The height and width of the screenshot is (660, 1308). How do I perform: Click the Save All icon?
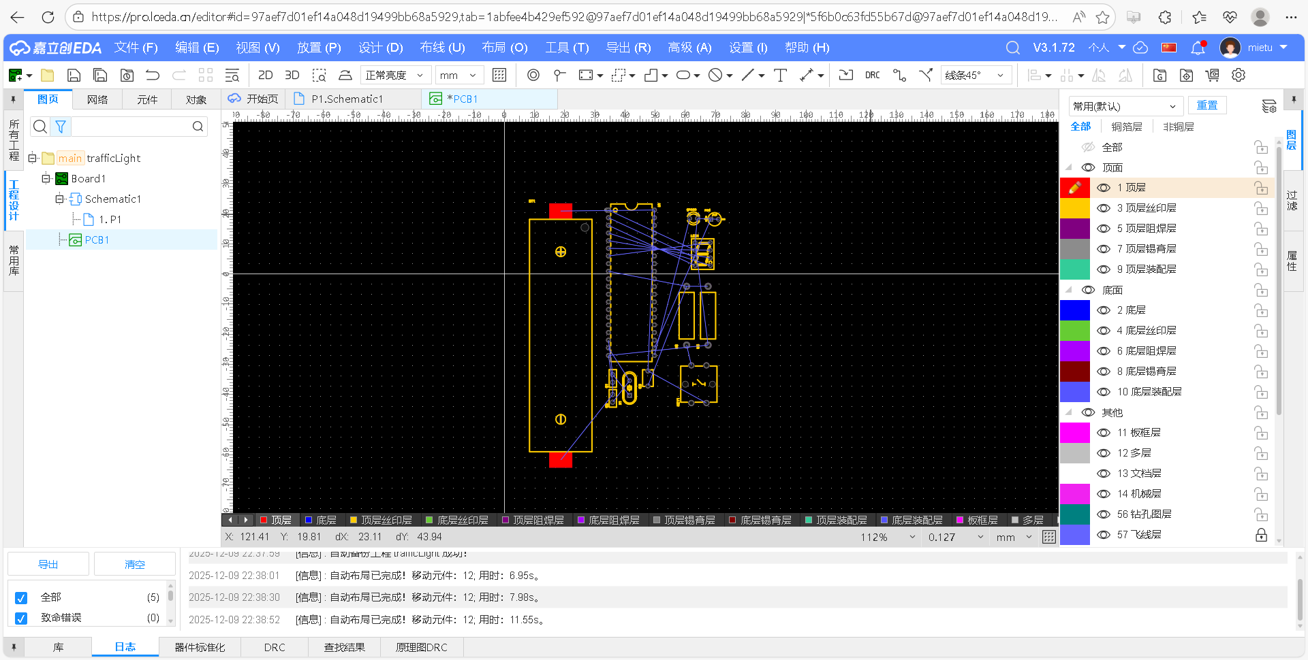(100, 75)
